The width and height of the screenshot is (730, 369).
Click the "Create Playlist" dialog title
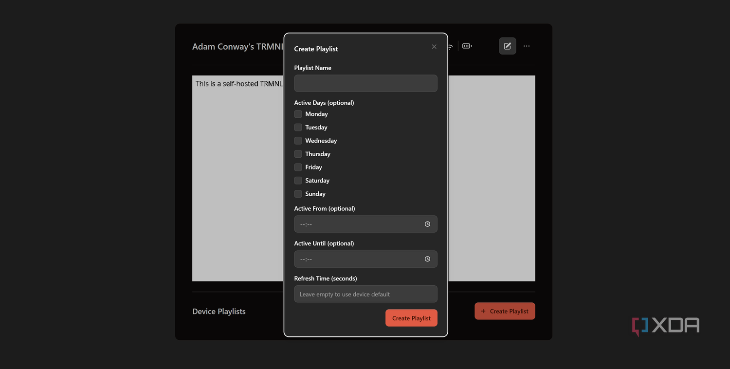click(x=316, y=49)
